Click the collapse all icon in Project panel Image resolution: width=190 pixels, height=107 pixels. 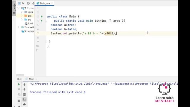click(x=33, y=3)
